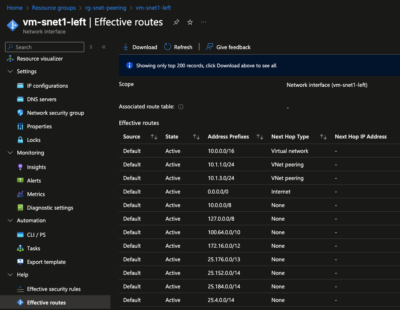
Task: Click the DNS servers icon
Action: click(x=20, y=99)
